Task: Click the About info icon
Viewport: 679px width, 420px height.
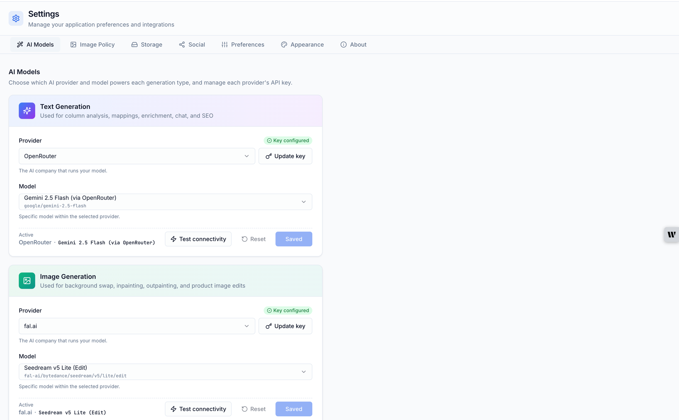Action: (x=344, y=44)
